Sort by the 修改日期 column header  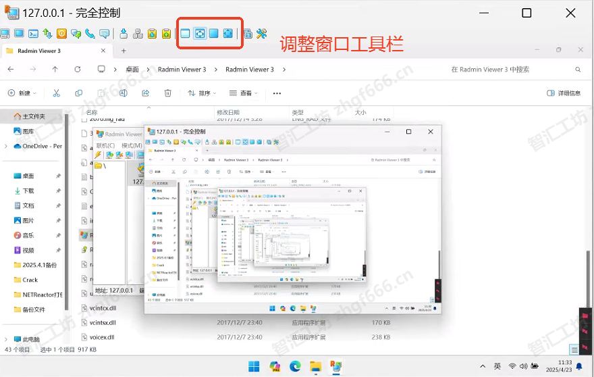(x=228, y=112)
